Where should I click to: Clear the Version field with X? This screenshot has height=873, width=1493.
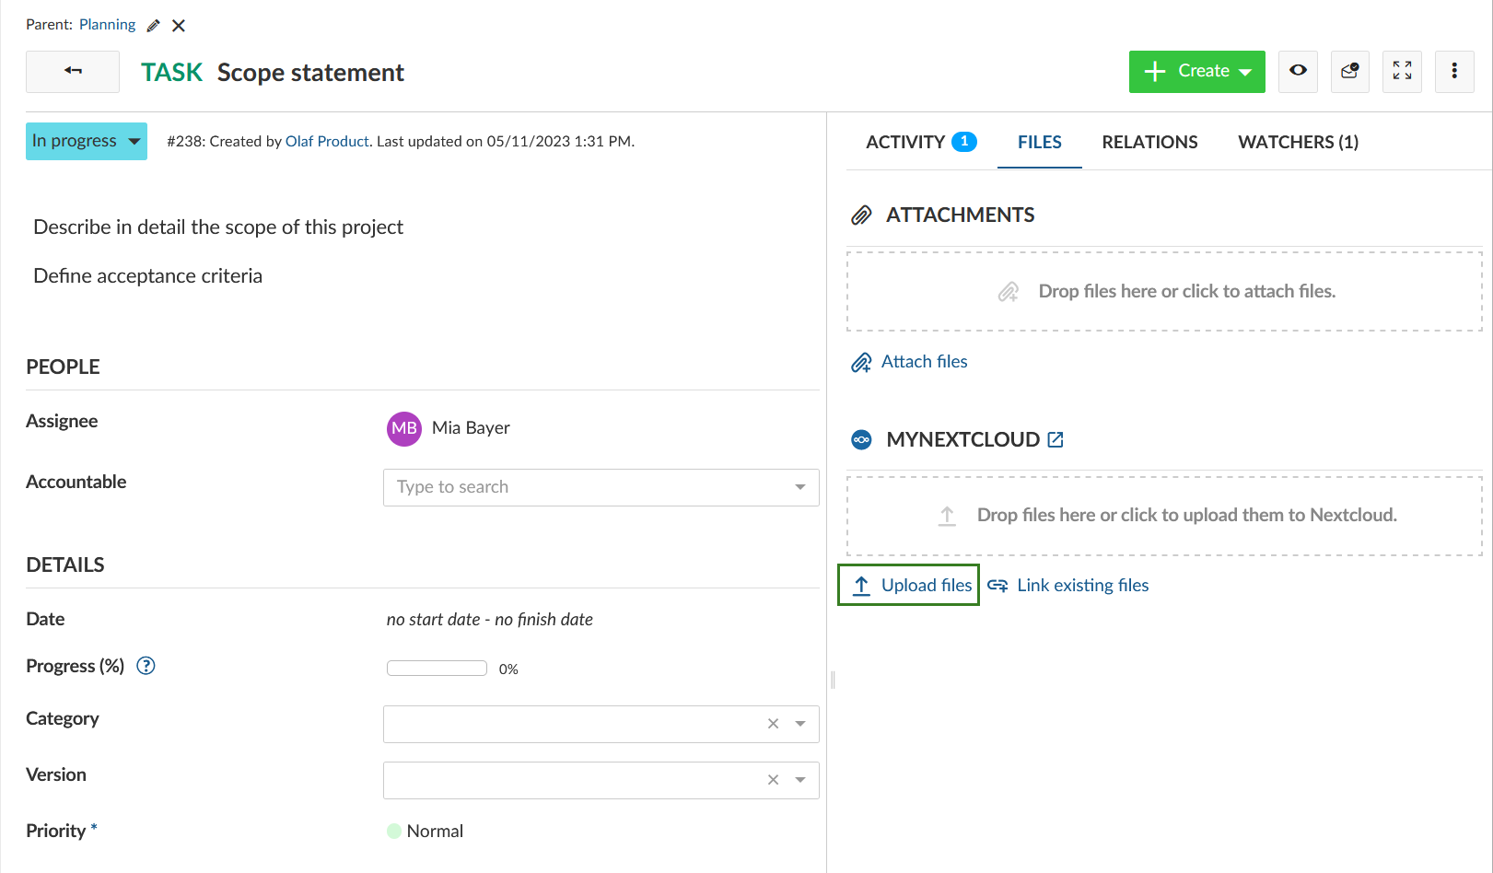(x=773, y=780)
